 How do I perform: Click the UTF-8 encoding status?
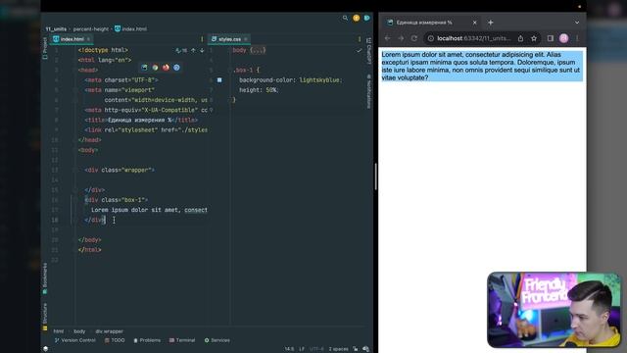coord(316,349)
